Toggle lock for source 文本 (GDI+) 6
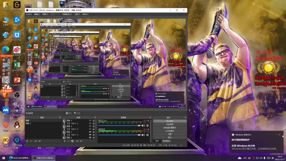The height and width of the screenshot is (161, 286). pos(94,123)
